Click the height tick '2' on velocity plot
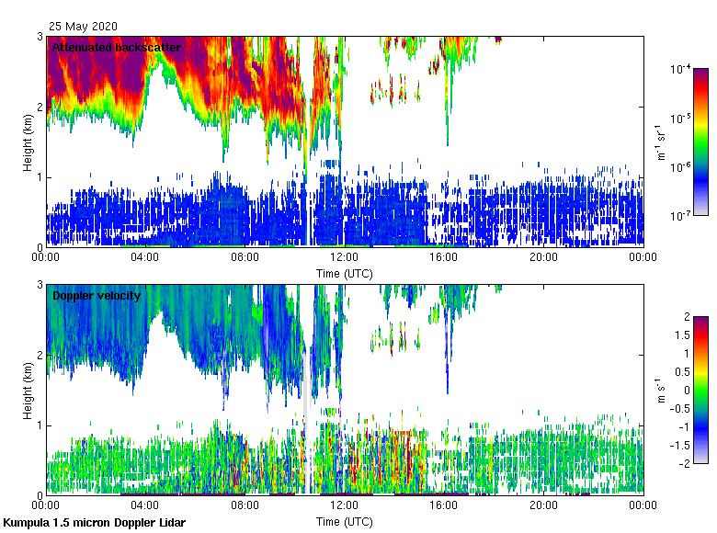 [40, 356]
